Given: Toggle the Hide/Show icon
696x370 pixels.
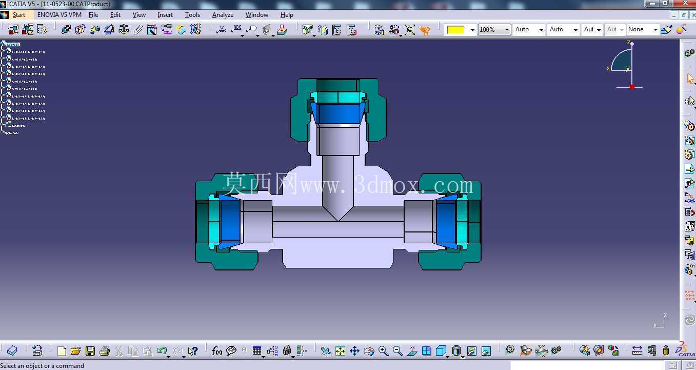Looking at the screenshot, I should (x=472, y=351).
